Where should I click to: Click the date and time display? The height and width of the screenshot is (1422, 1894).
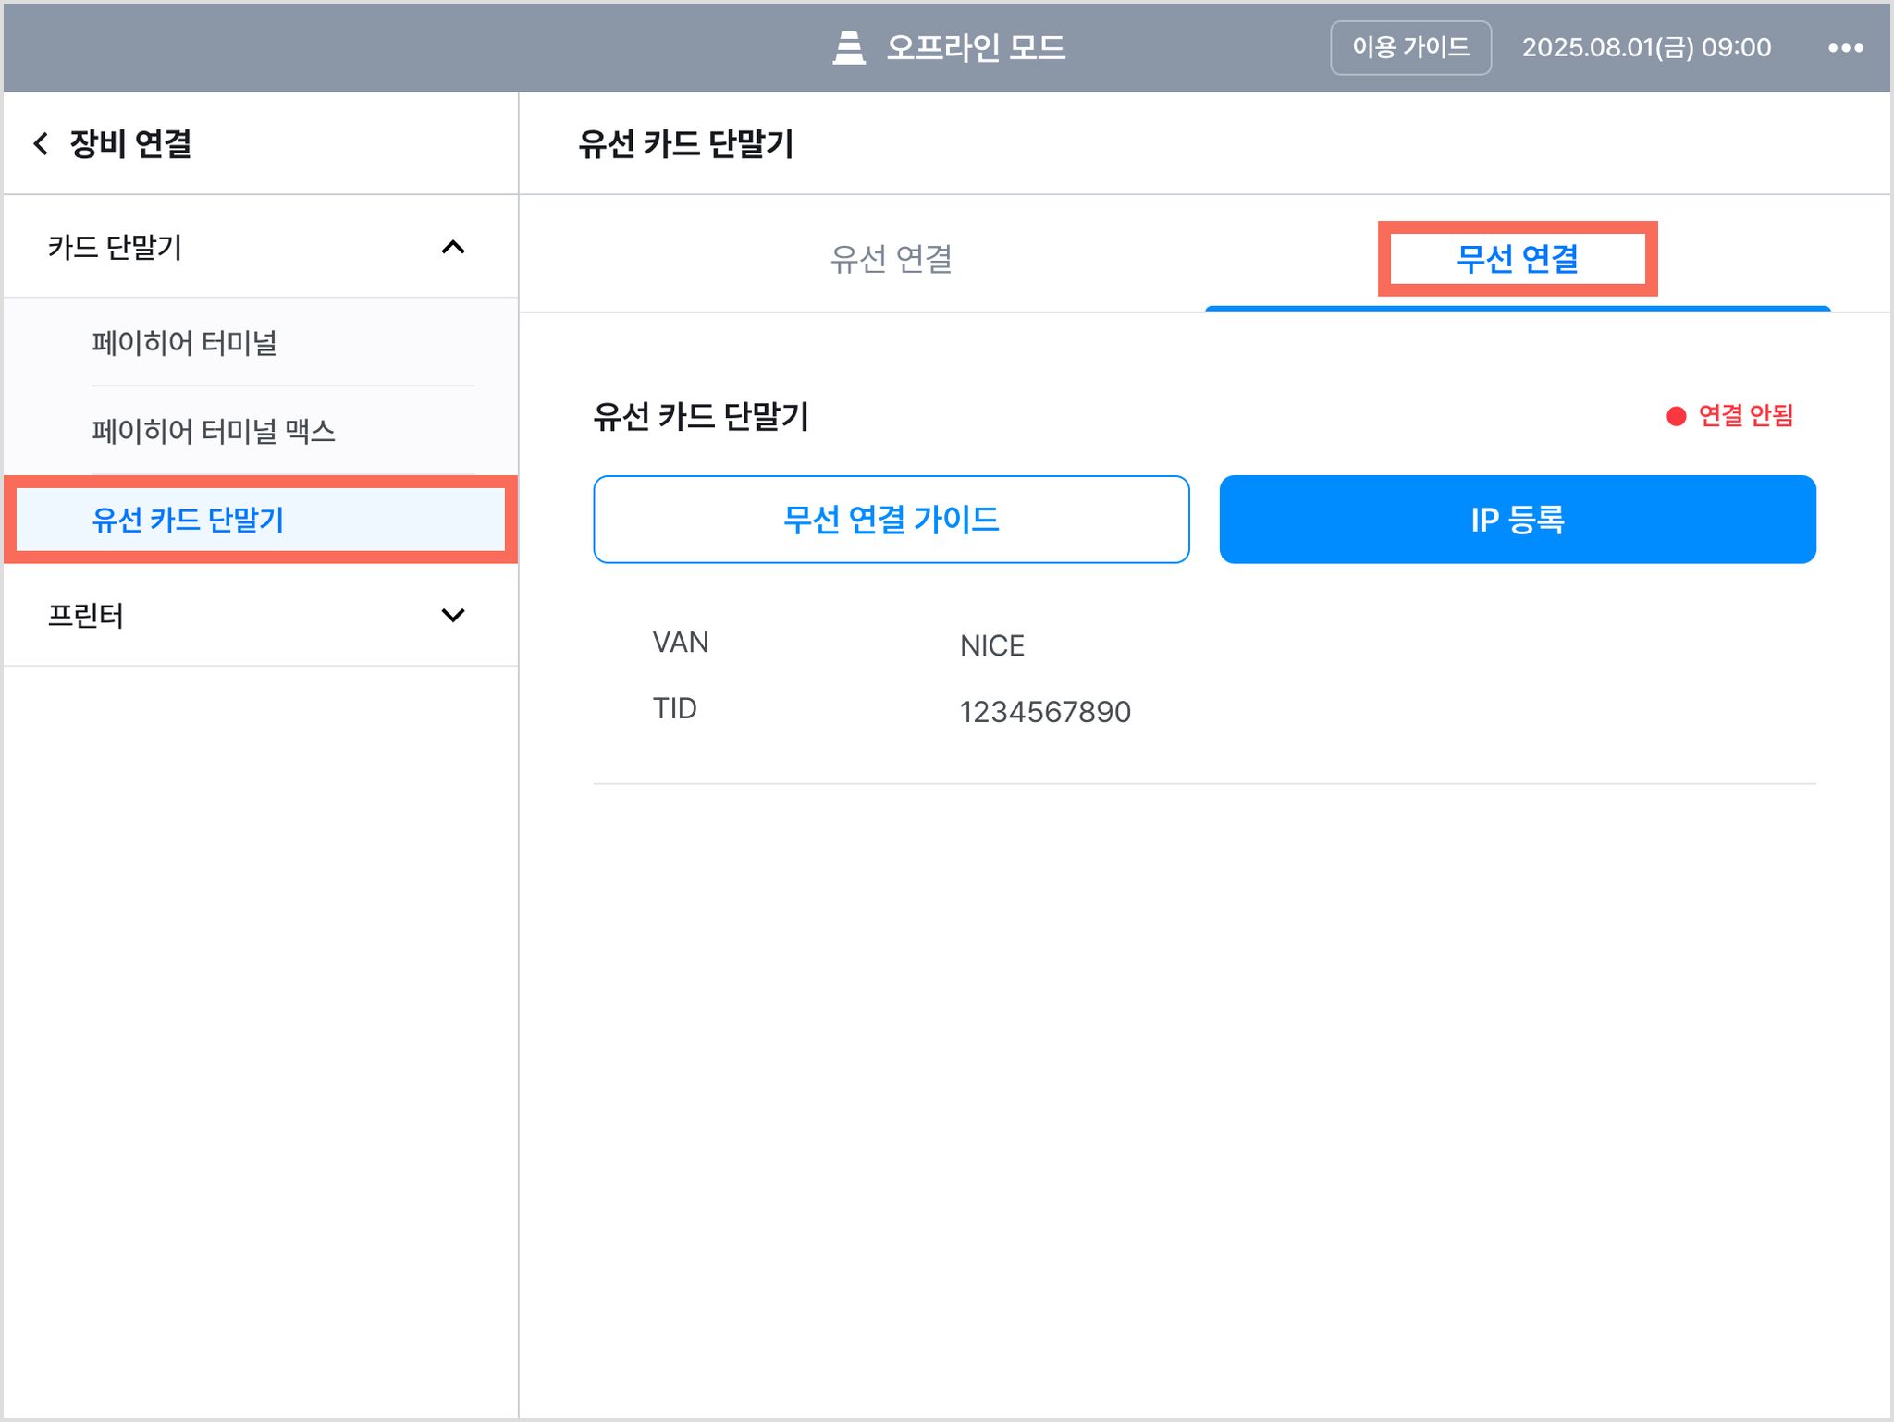click(1646, 48)
